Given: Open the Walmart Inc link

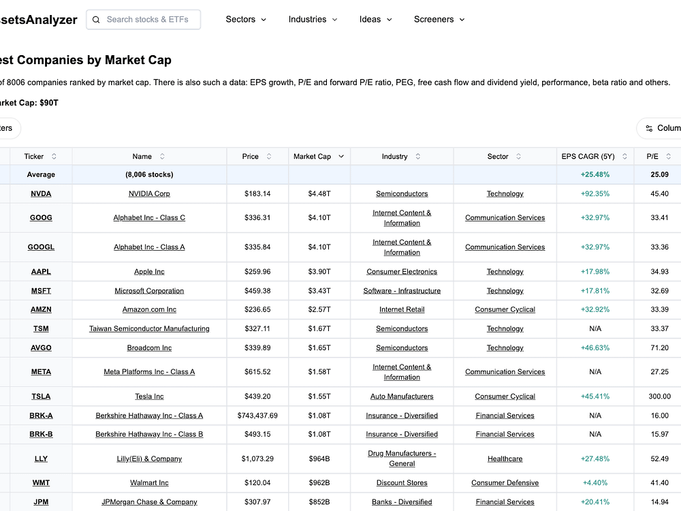Looking at the screenshot, I should click(x=149, y=483).
